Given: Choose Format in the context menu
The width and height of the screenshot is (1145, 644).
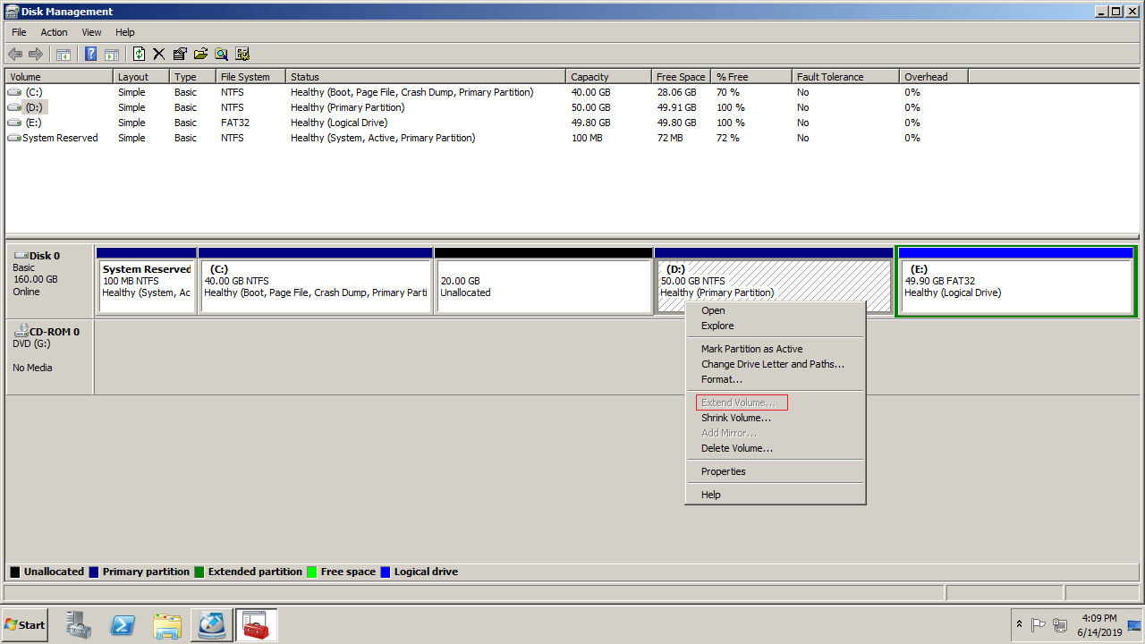Looking at the screenshot, I should click(x=721, y=379).
